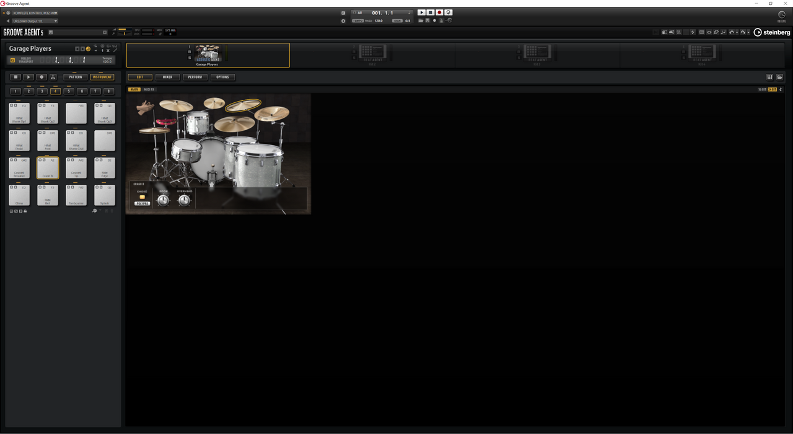Click the lock icon below the pads
Screen dimensions: 793x434
click(25, 211)
